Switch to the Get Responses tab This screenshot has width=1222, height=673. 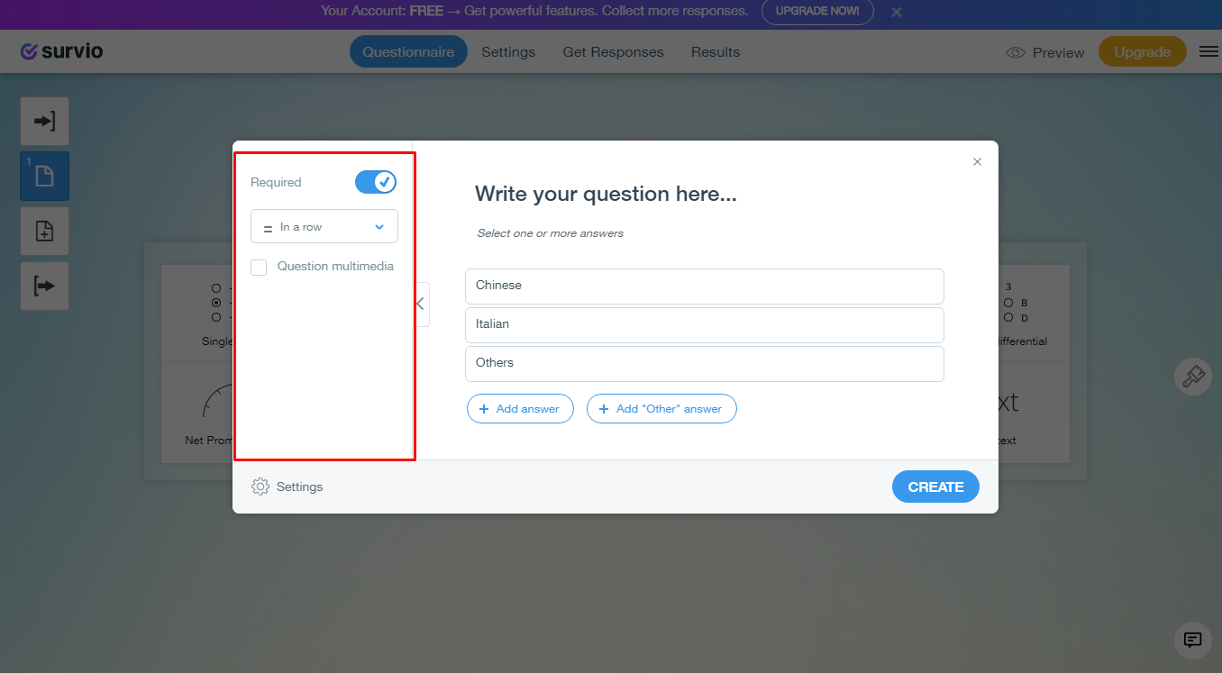coord(613,52)
